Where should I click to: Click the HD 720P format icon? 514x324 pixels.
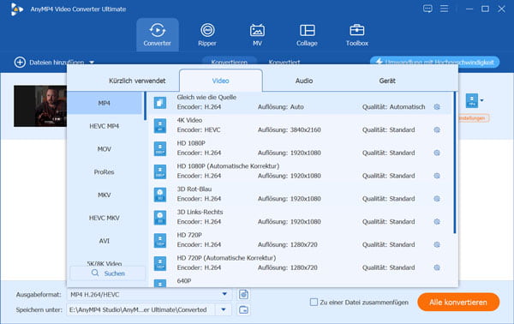pyautogui.click(x=160, y=240)
